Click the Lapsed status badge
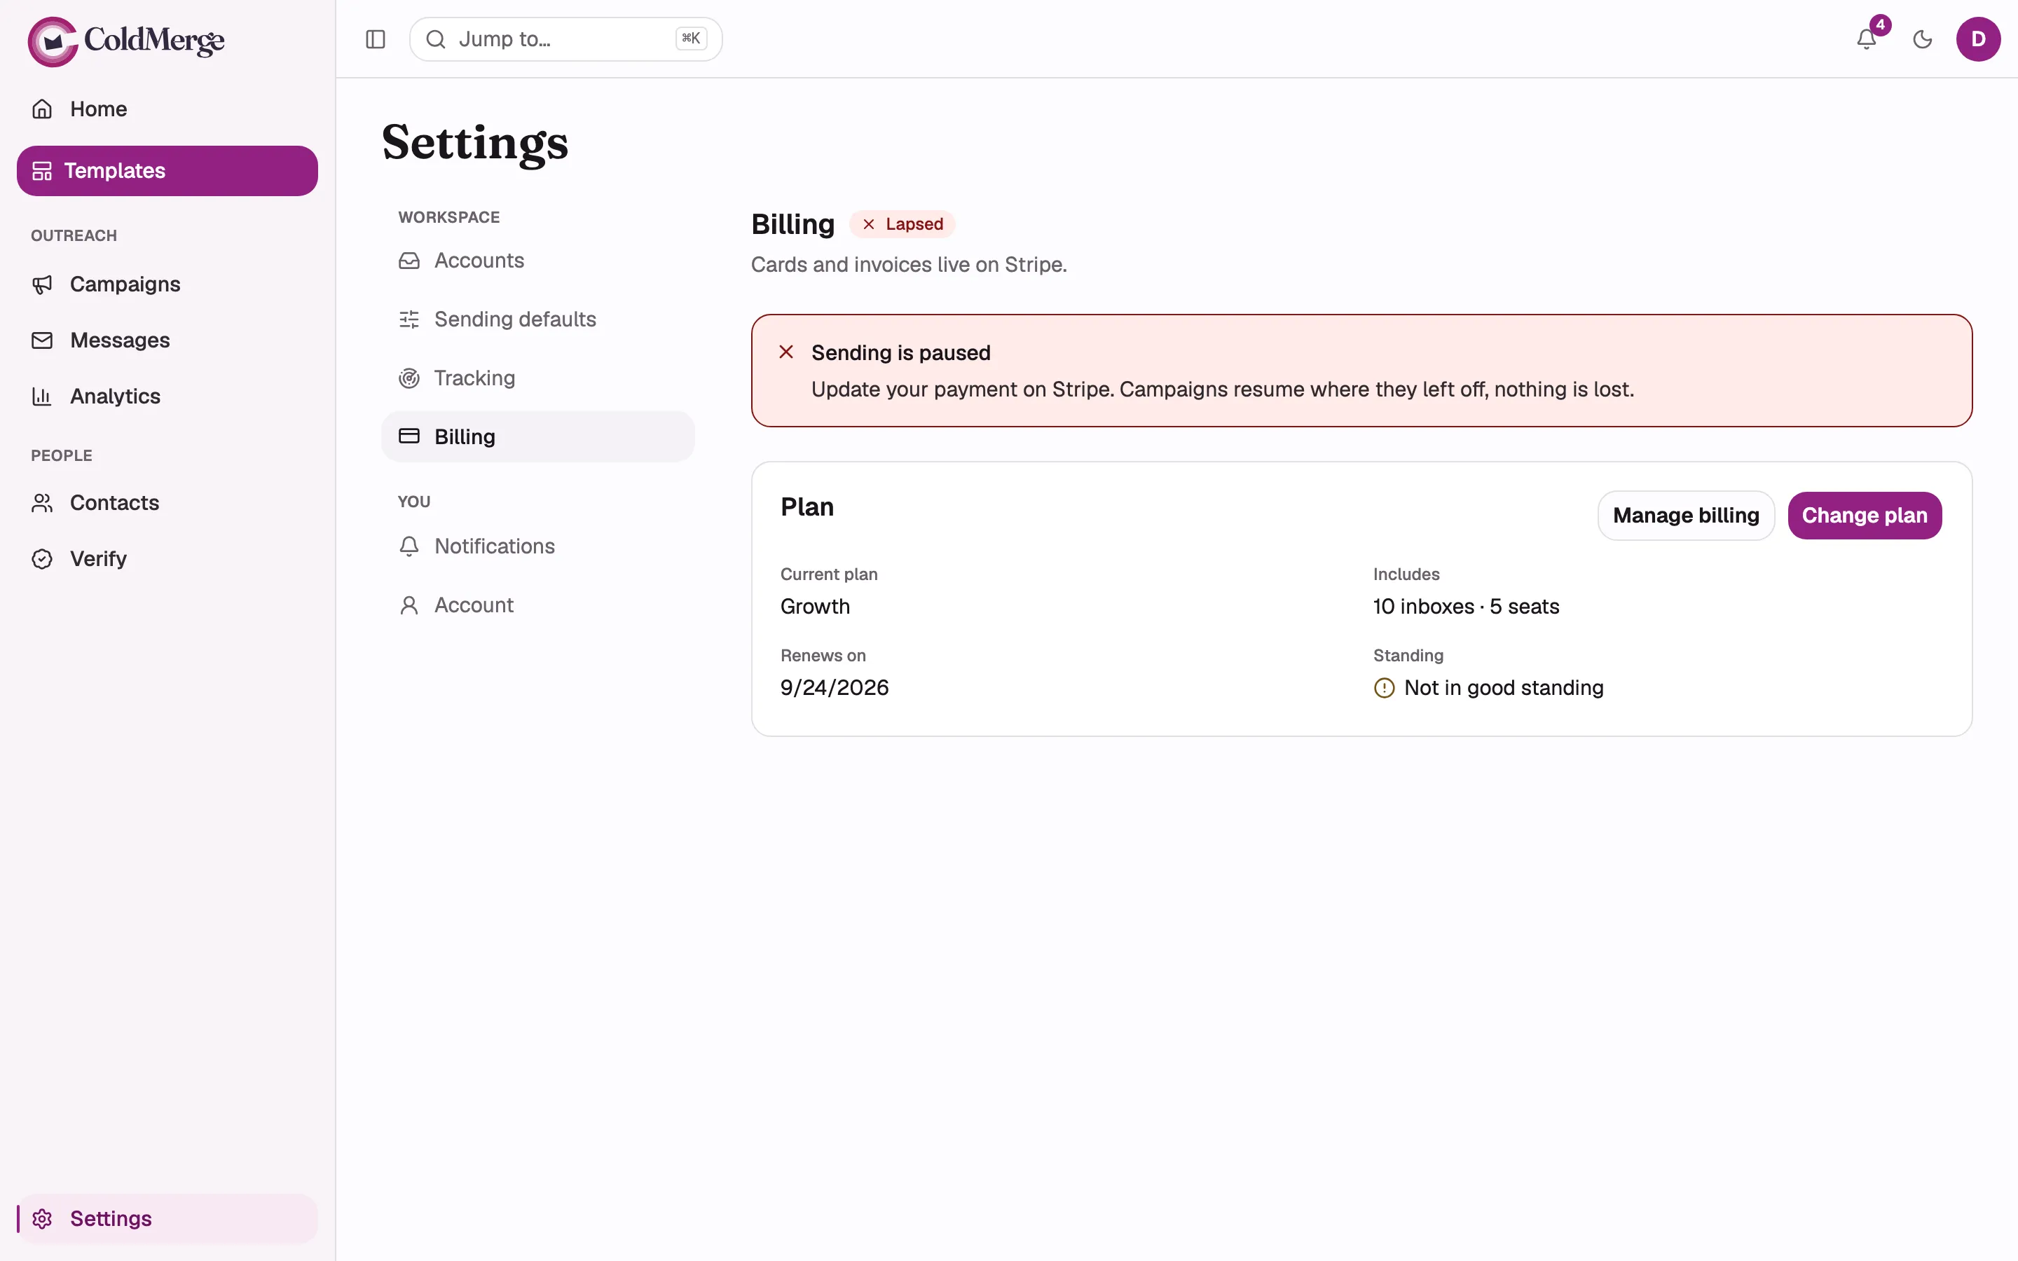Screen dimensions: 2018x1261 point(902,224)
